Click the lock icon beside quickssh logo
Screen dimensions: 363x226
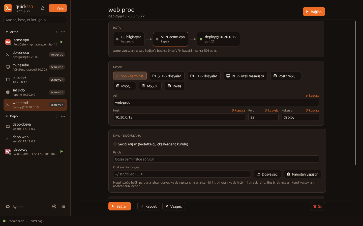(43, 8)
